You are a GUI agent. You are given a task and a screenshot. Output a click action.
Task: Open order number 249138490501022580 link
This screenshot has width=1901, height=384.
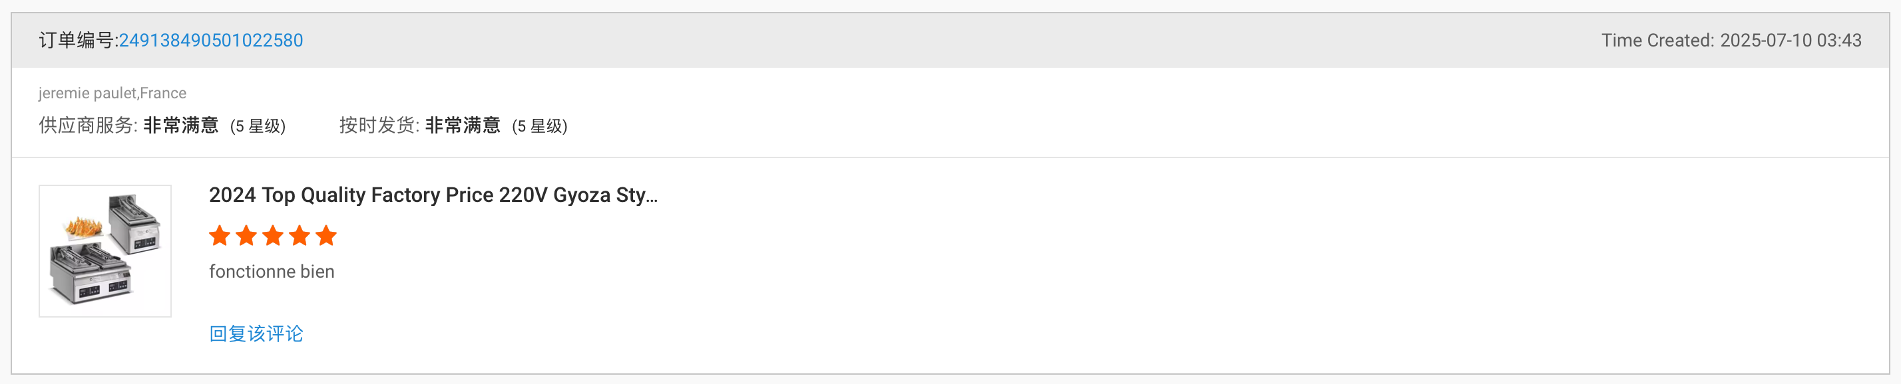click(211, 41)
